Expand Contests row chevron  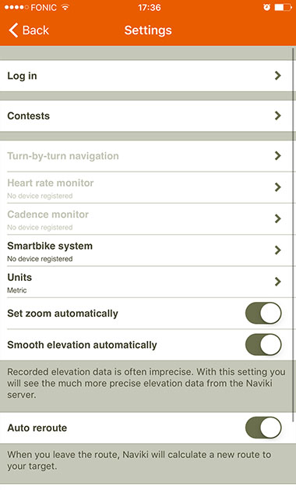coord(277,115)
